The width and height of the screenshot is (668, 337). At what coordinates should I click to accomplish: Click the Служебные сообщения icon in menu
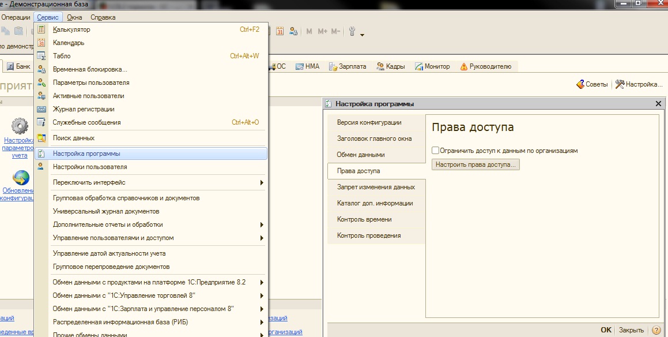(x=41, y=122)
